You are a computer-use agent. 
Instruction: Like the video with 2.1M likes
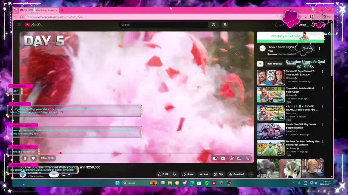tap(163, 174)
